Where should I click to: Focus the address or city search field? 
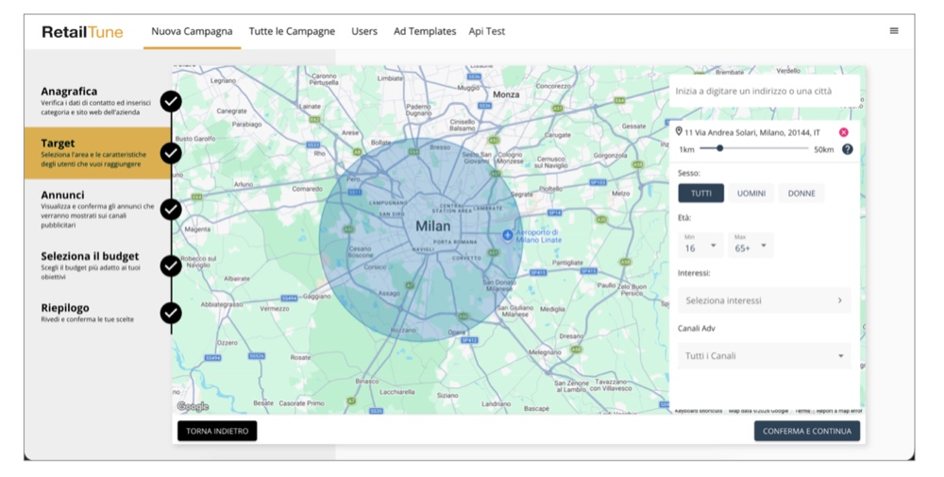click(764, 91)
